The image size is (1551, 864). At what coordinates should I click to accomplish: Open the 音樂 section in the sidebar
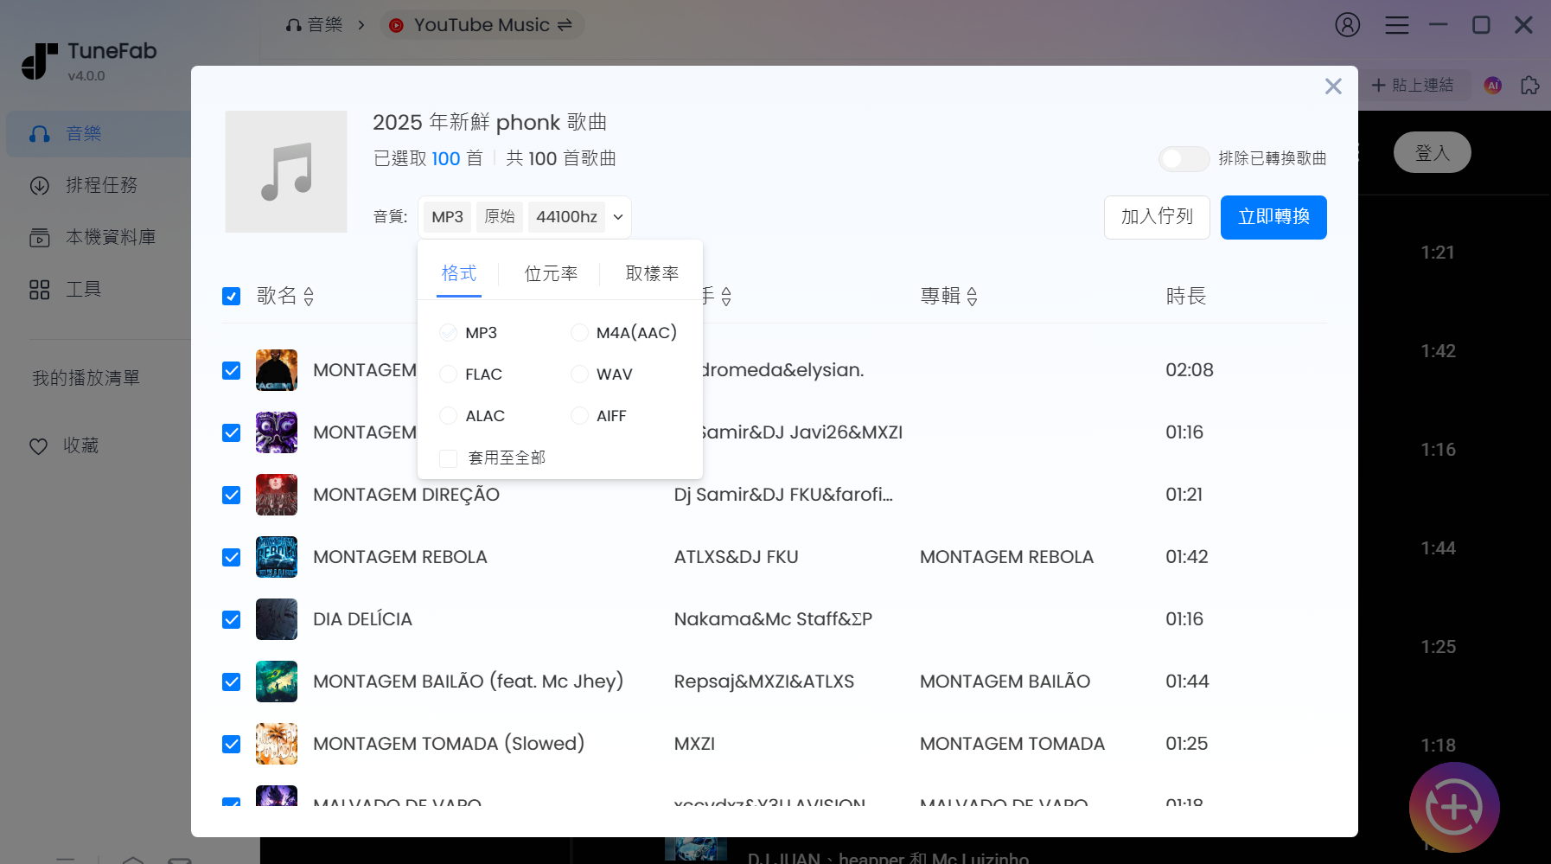point(84,133)
